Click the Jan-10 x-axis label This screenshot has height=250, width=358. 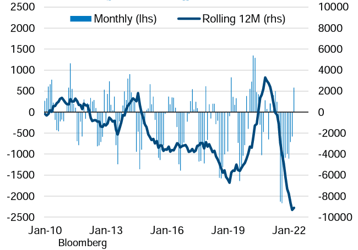pos(45,231)
